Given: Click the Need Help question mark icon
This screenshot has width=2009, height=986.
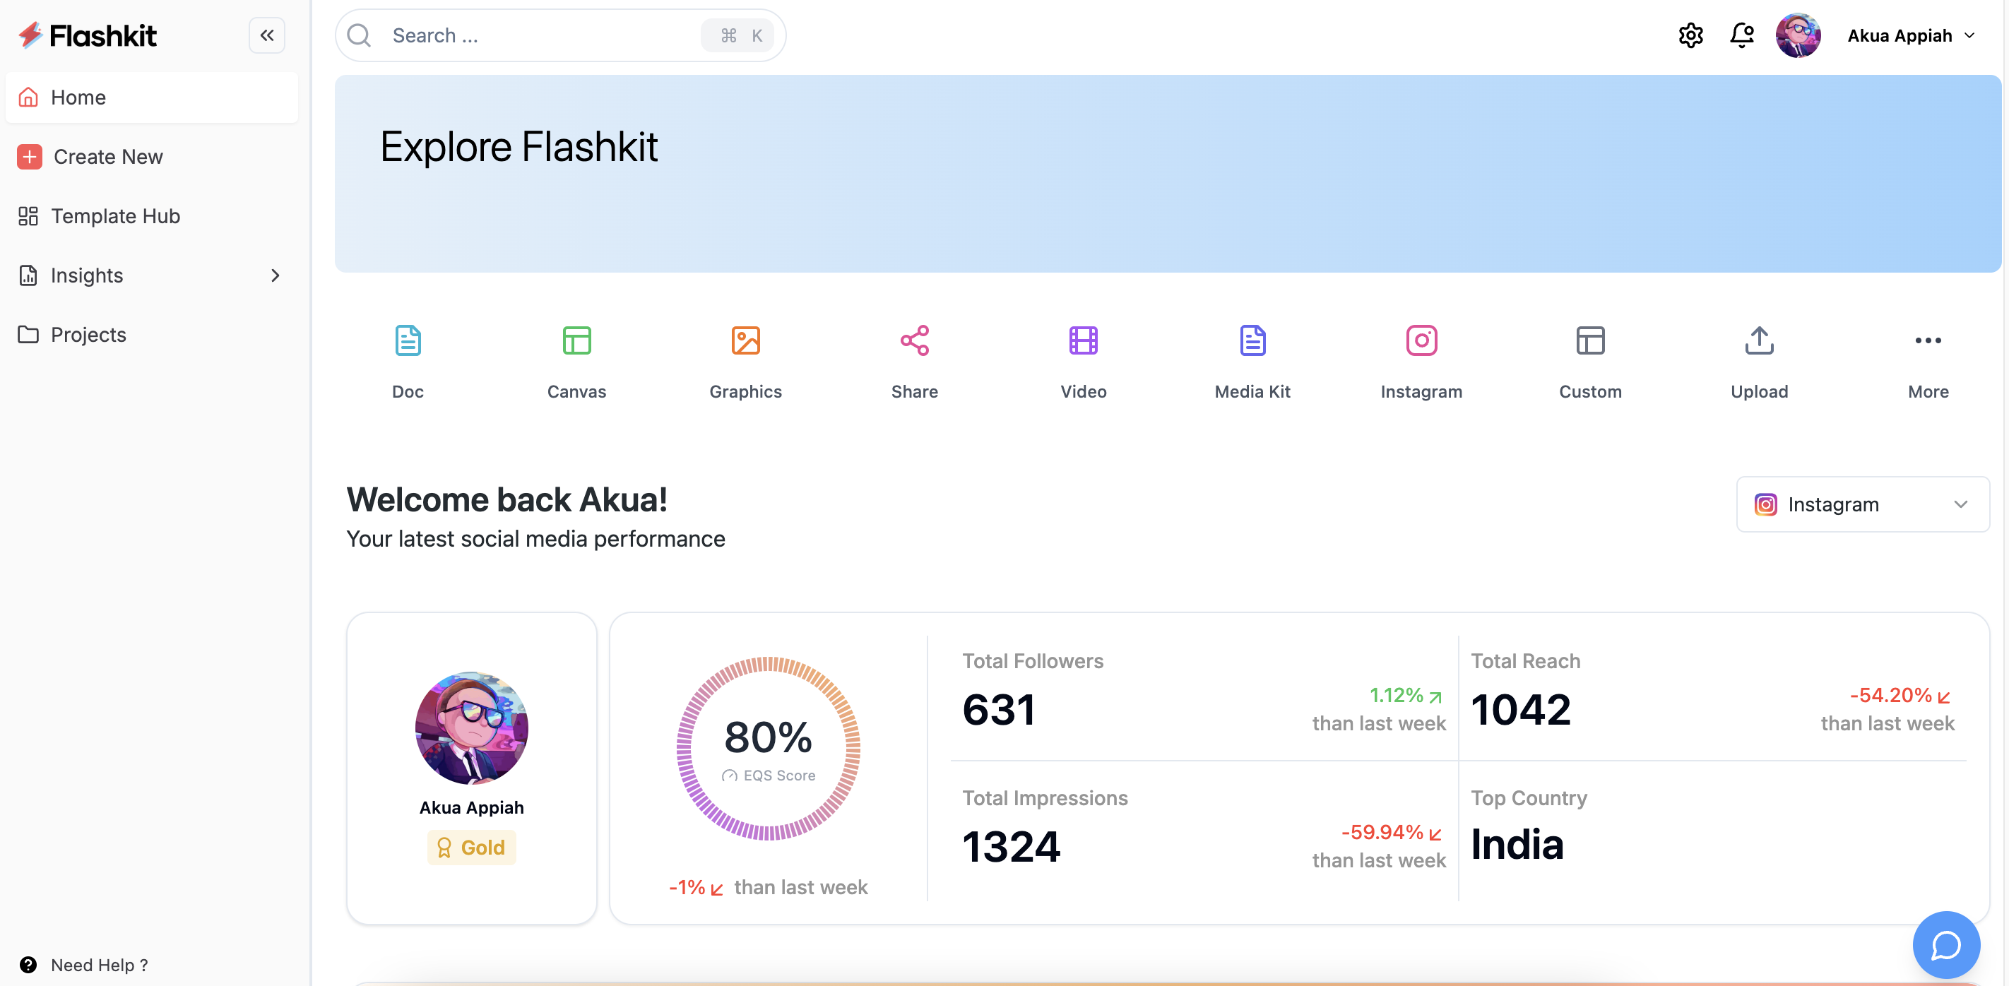Looking at the screenshot, I should (x=28, y=965).
